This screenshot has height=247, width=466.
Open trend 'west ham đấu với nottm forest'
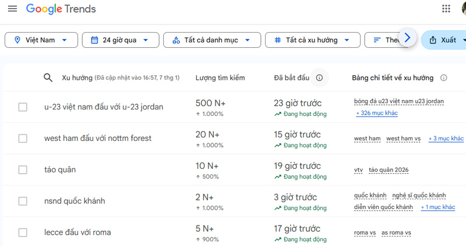click(98, 138)
